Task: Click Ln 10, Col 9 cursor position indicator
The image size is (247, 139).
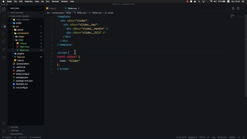Action: [x=181, y=137]
